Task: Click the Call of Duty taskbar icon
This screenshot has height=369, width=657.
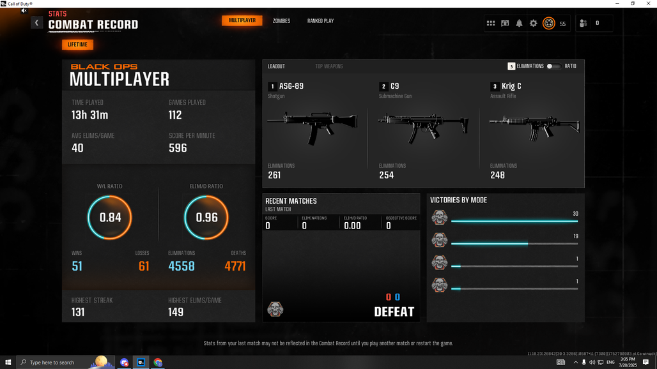Action: [x=141, y=363]
